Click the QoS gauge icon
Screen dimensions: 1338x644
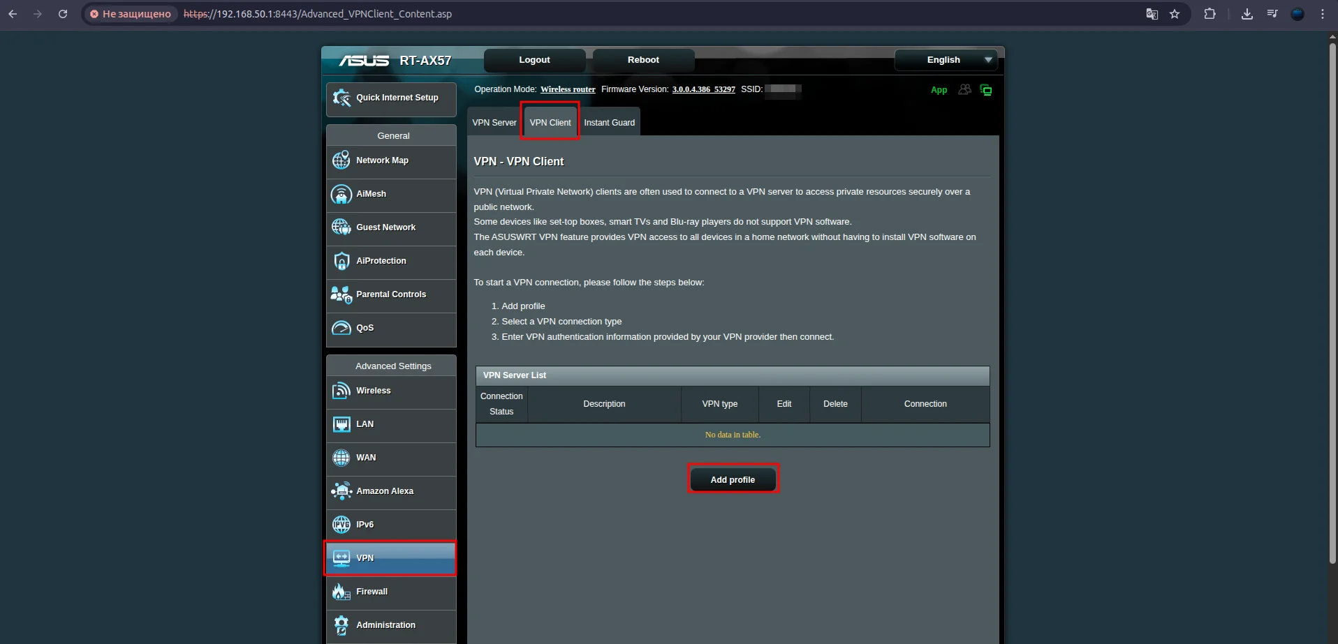coord(341,328)
